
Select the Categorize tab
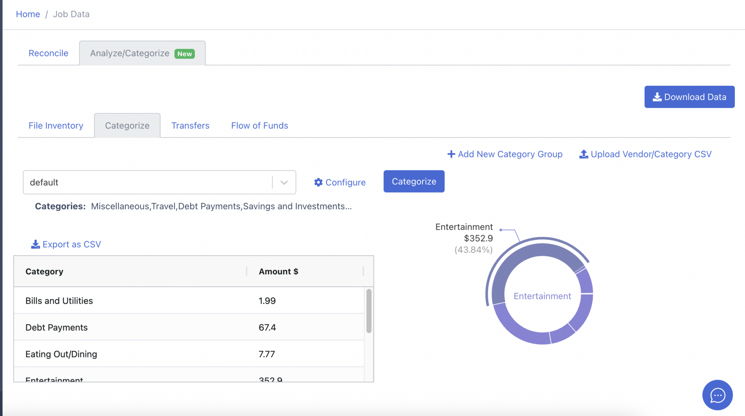(127, 125)
